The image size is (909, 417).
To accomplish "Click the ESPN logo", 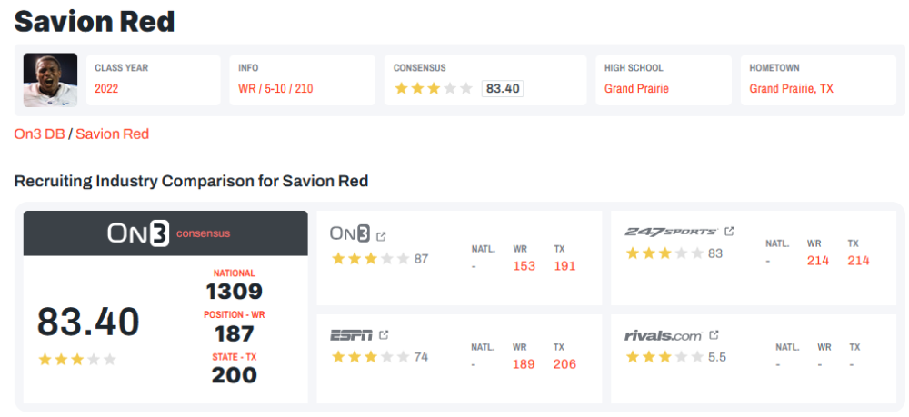I will (351, 335).
